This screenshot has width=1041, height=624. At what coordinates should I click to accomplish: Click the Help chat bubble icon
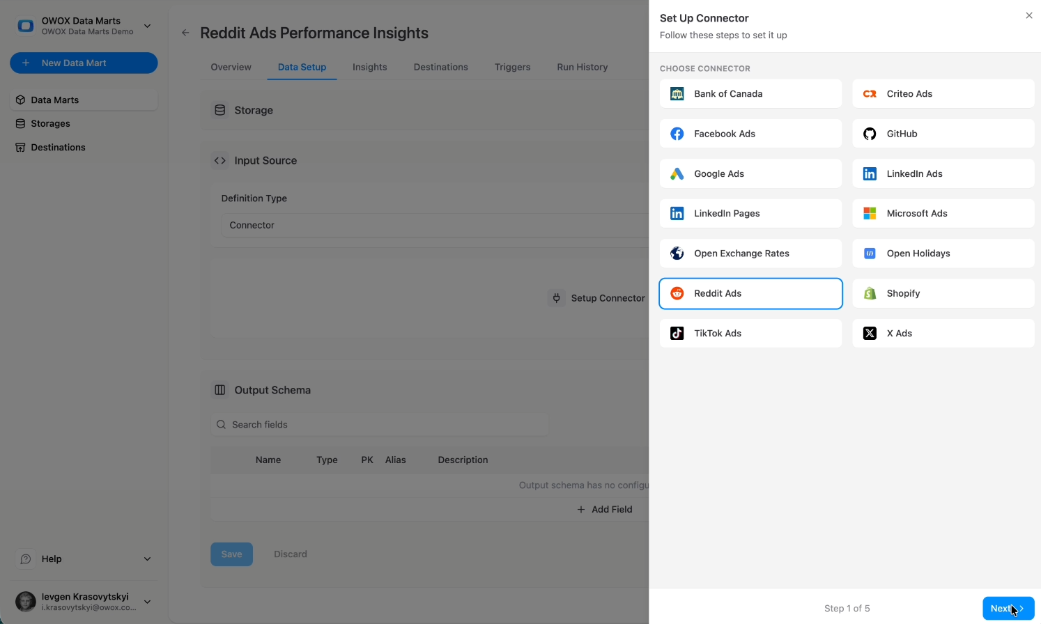click(x=26, y=559)
